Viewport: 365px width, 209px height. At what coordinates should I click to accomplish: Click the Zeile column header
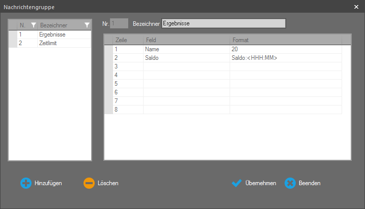tap(127, 40)
